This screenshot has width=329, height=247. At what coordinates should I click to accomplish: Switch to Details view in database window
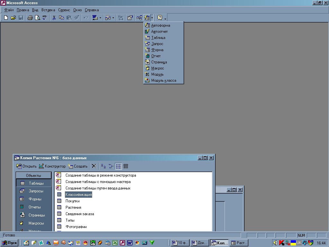point(126,166)
